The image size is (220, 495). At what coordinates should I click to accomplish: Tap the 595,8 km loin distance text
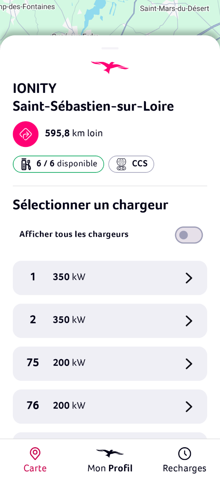pyautogui.click(x=74, y=133)
